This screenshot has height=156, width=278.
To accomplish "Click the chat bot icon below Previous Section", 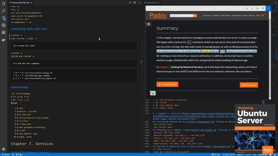I will pyautogui.click(x=152, y=93).
